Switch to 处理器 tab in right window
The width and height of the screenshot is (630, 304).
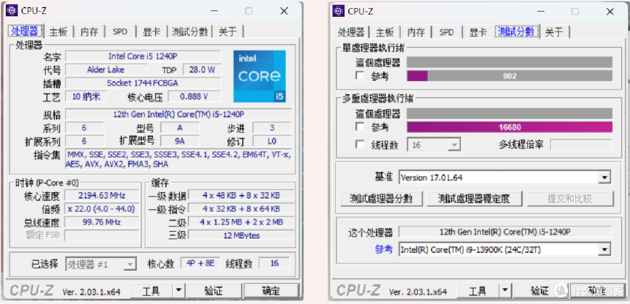351,32
